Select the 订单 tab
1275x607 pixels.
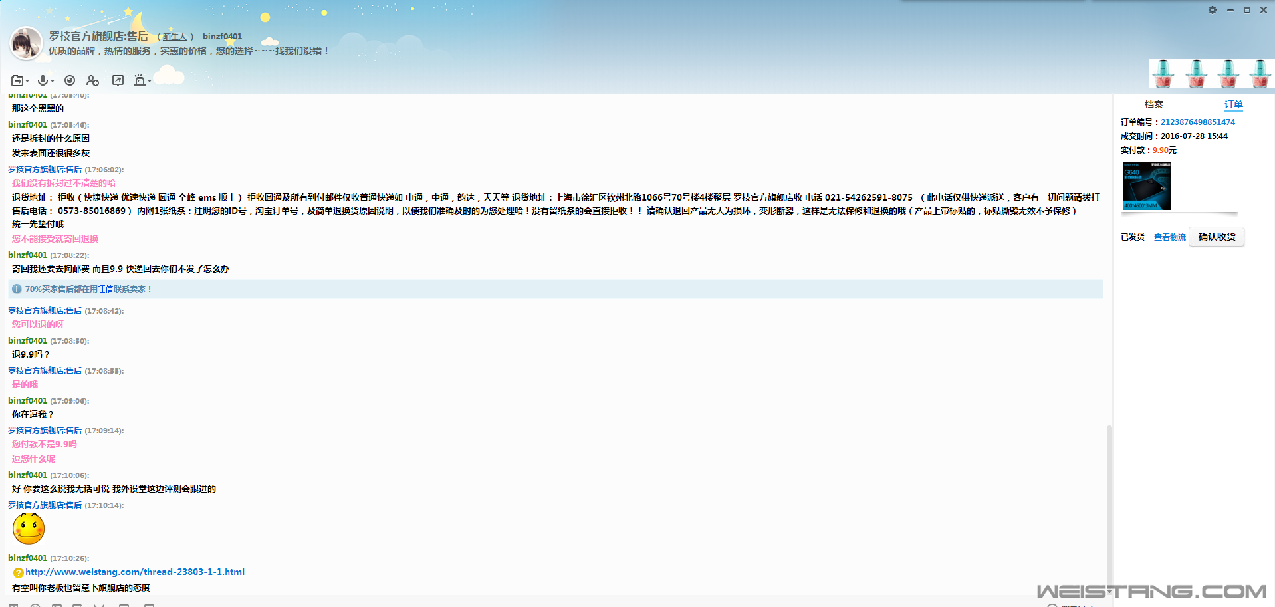1233,104
